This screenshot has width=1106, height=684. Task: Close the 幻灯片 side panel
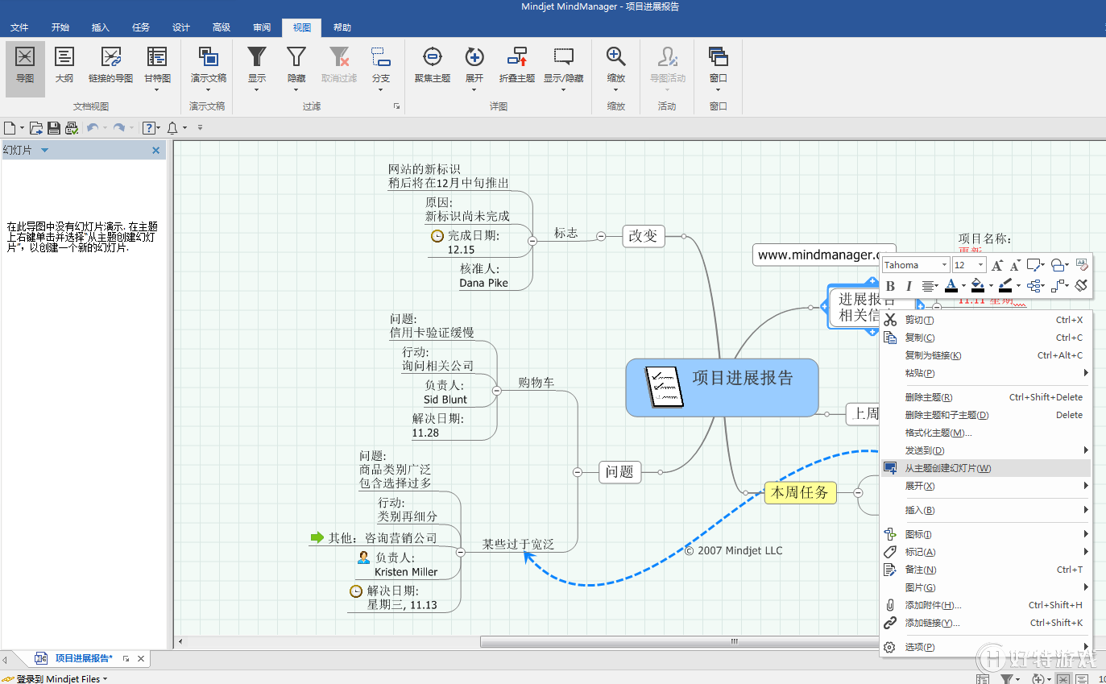[x=156, y=151]
